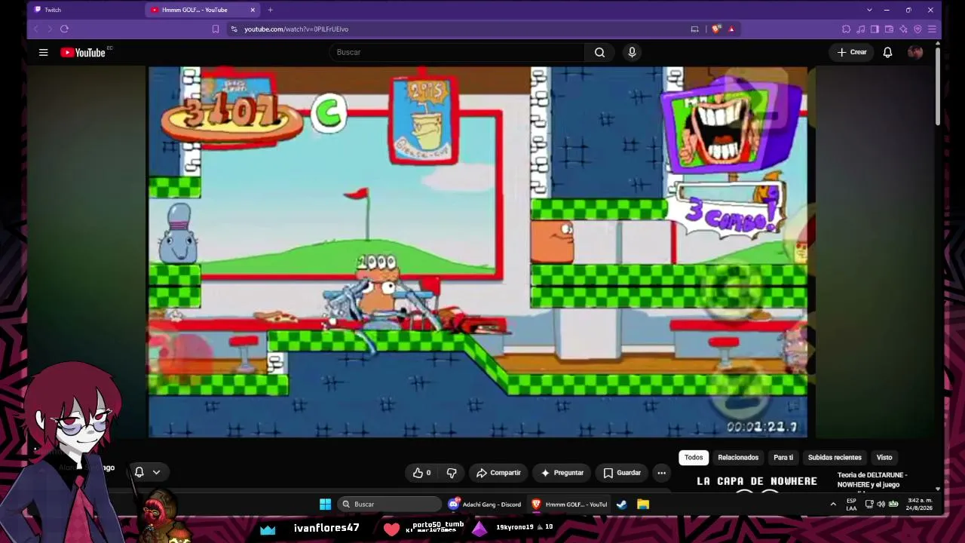The height and width of the screenshot is (543, 965).
Task: Open the Brave VPN shield icon
Action: 918,29
